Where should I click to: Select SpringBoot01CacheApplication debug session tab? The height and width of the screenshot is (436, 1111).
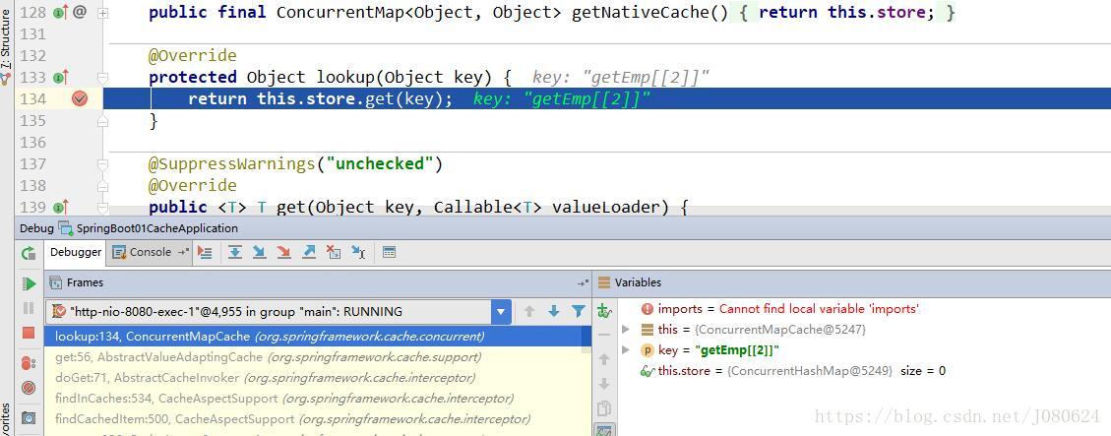pyautogui.click(x=149, y=228)
